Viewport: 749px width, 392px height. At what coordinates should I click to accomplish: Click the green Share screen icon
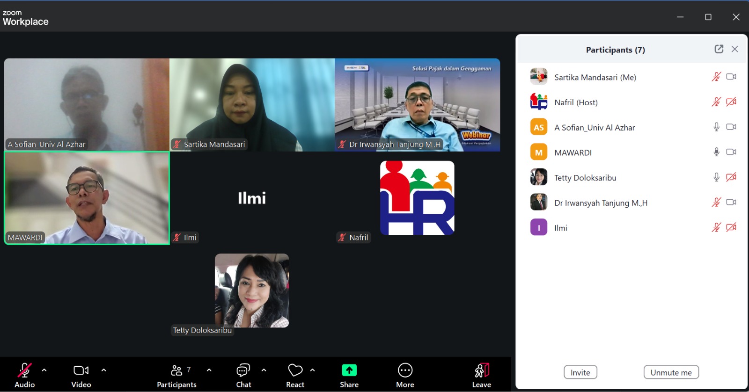[349, 370]
